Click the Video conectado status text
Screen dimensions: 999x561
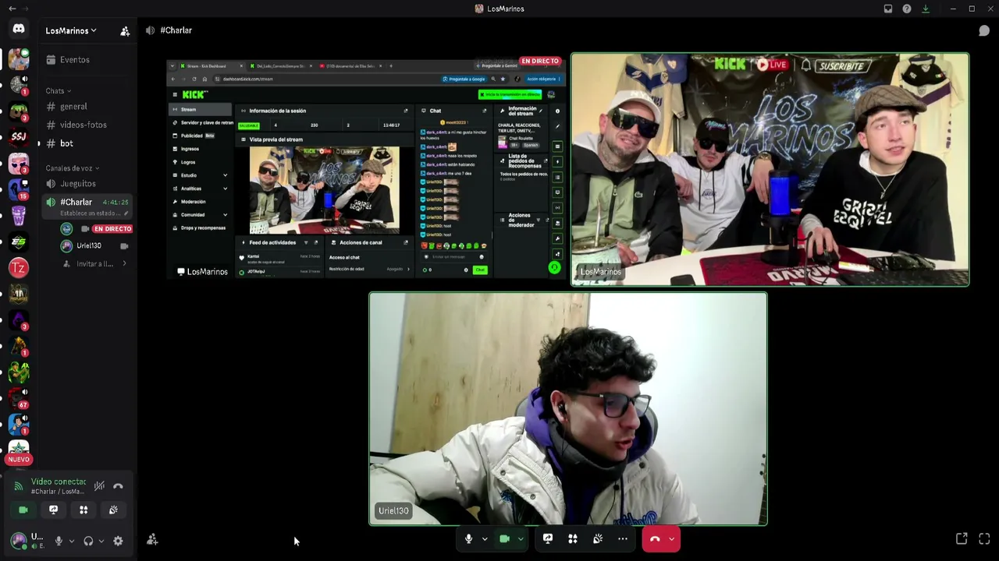coord(59,482)
